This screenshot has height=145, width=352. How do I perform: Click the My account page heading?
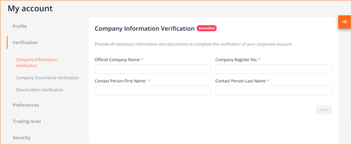(30, 9)
